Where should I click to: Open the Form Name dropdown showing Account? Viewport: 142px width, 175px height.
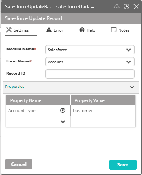(x=90, y=62)
